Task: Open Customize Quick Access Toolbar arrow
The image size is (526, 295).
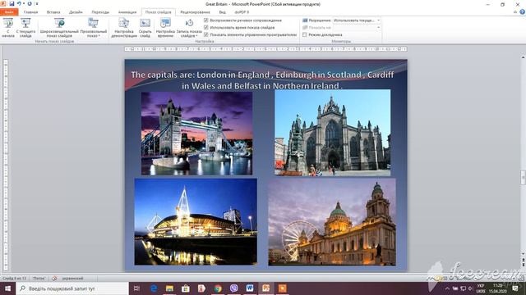Action: click(x=36, y=3)
